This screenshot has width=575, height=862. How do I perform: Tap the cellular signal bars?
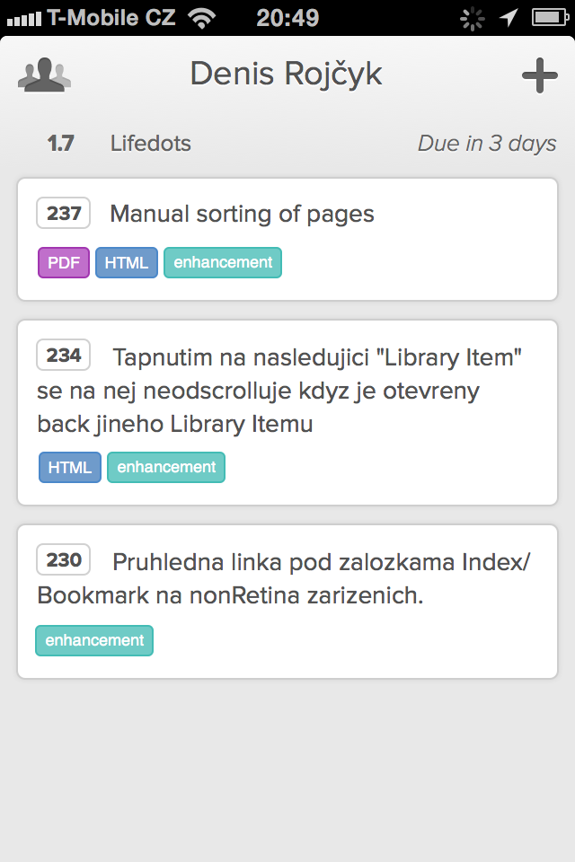tap(23, 20)
